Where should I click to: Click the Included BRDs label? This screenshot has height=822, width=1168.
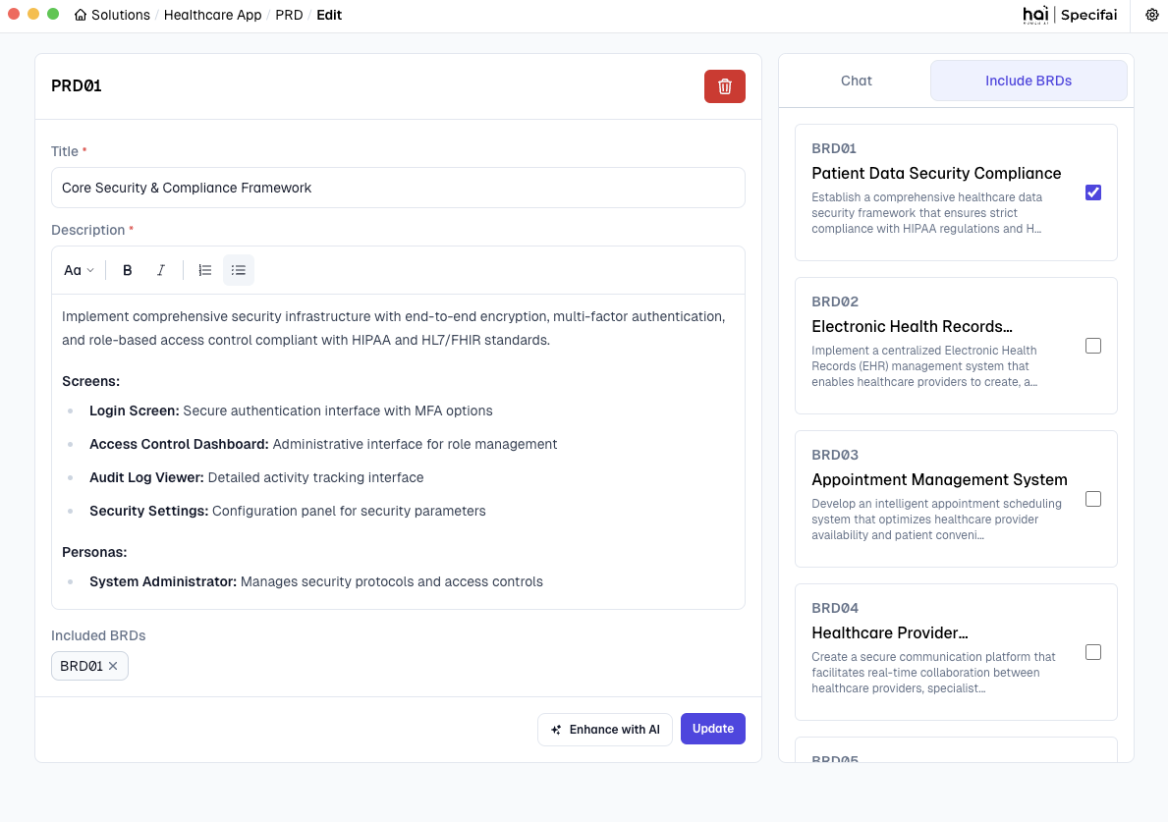98,635
